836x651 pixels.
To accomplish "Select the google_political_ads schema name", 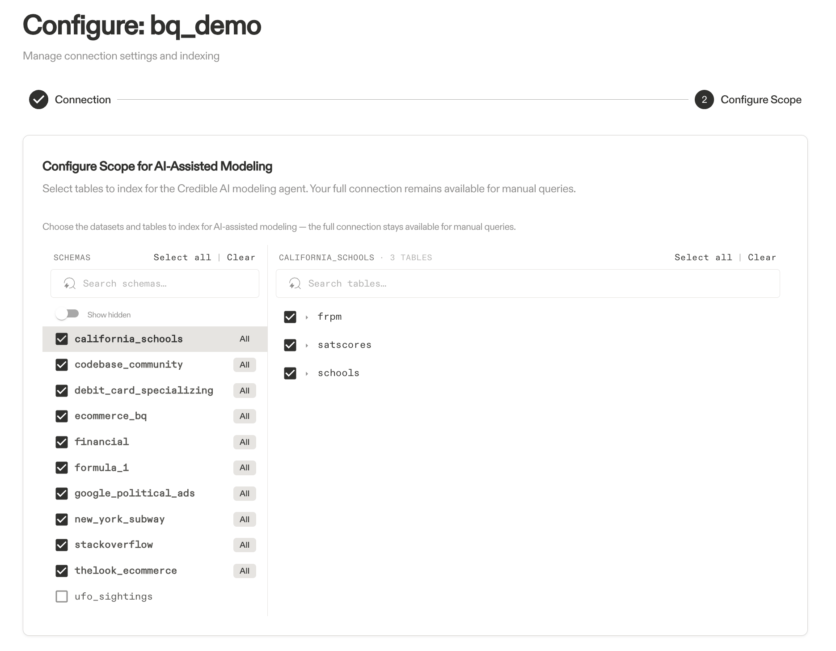I will click(135, 494).
